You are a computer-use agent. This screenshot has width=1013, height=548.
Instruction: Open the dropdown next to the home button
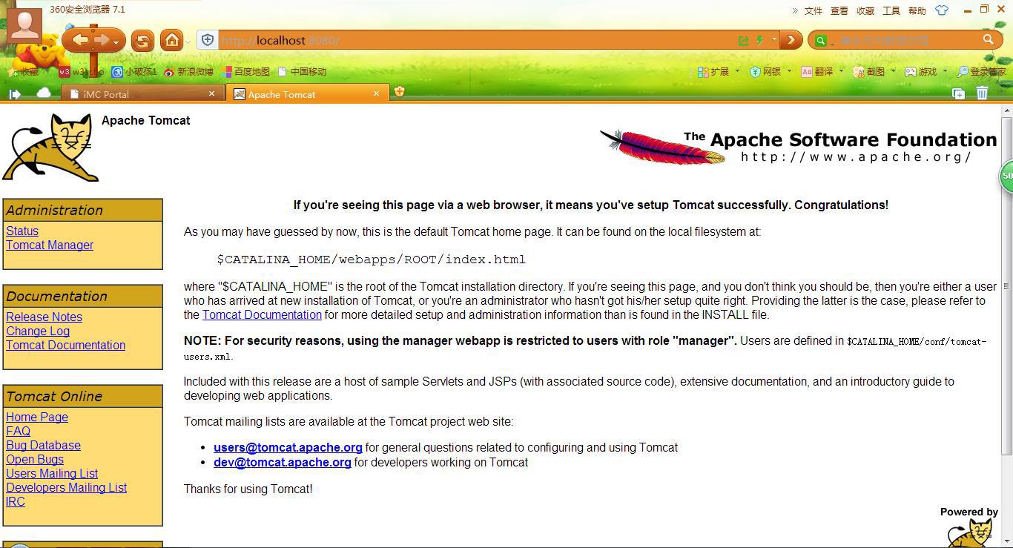click(x=188, y=42)
